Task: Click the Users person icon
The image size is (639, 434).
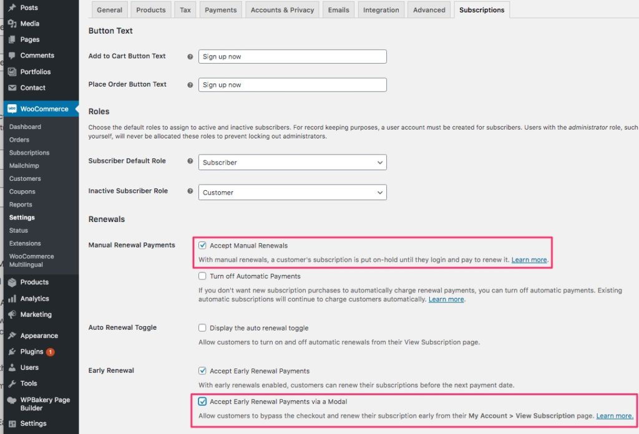Action: [x=12, y=367]
